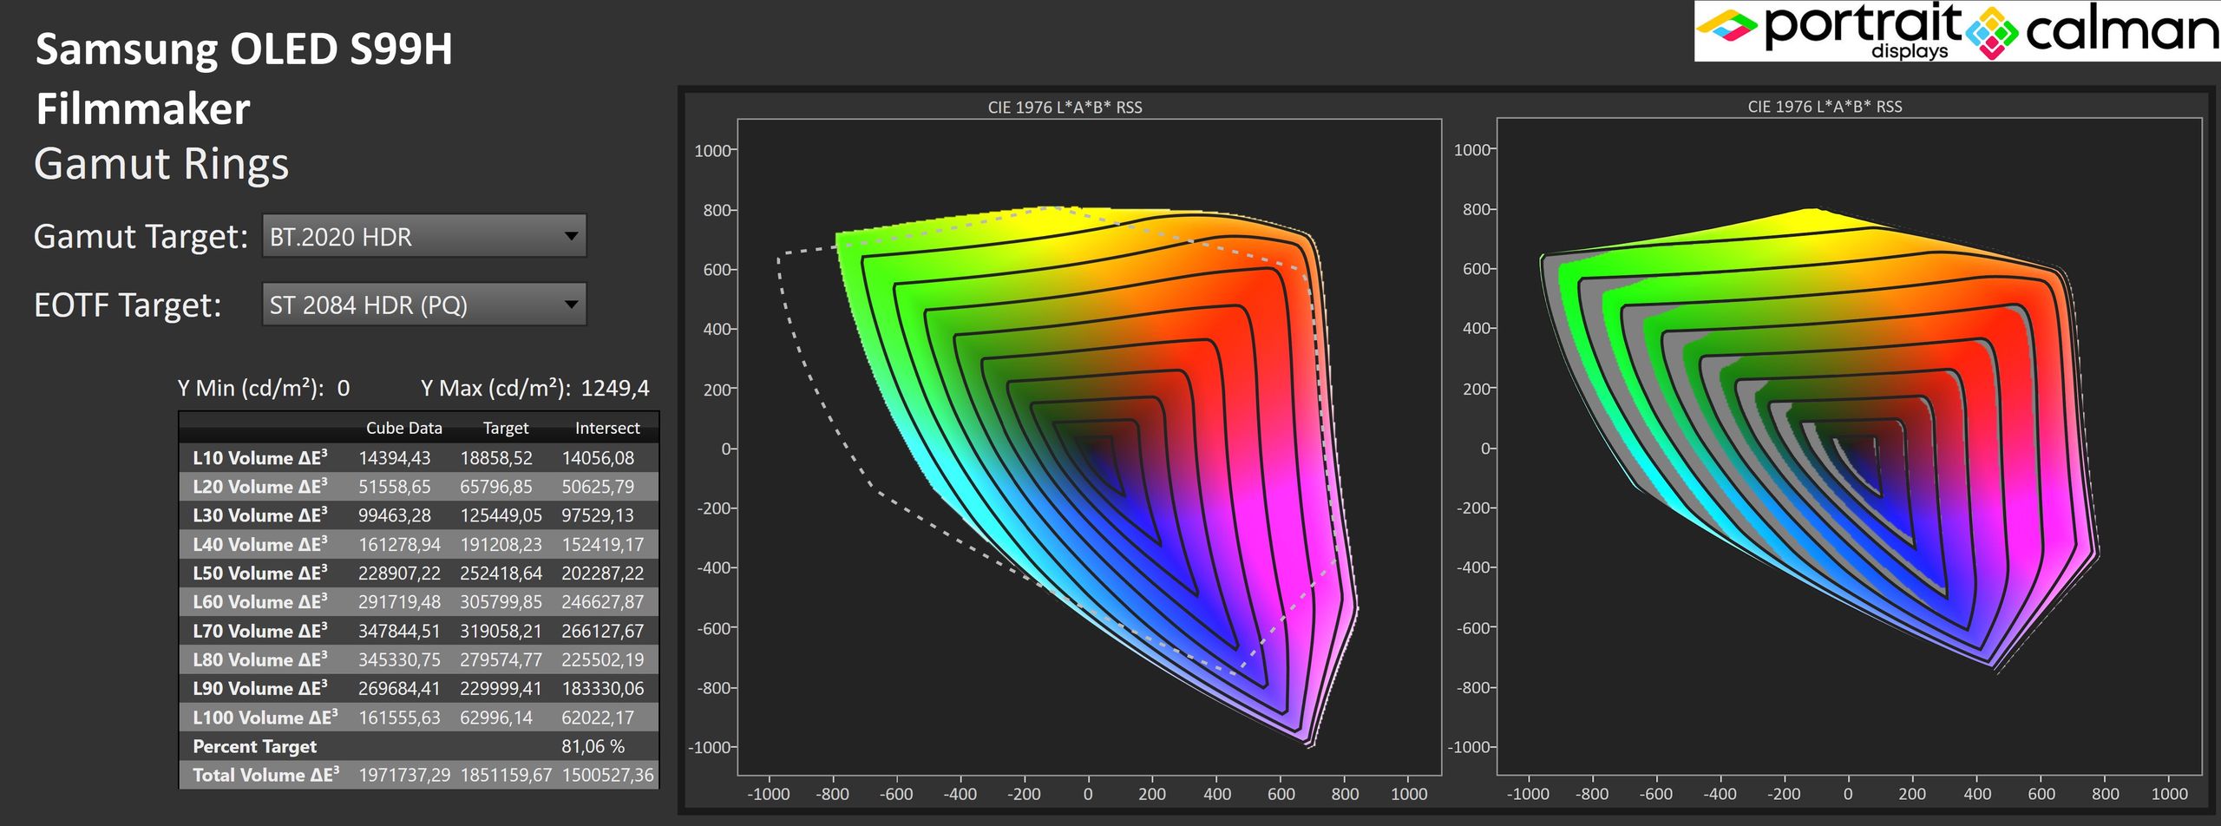Select cube data value 51558,65
Screen dimensions: 2221x826
coord(395,487)
